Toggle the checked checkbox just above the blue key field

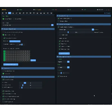[4, 38]
